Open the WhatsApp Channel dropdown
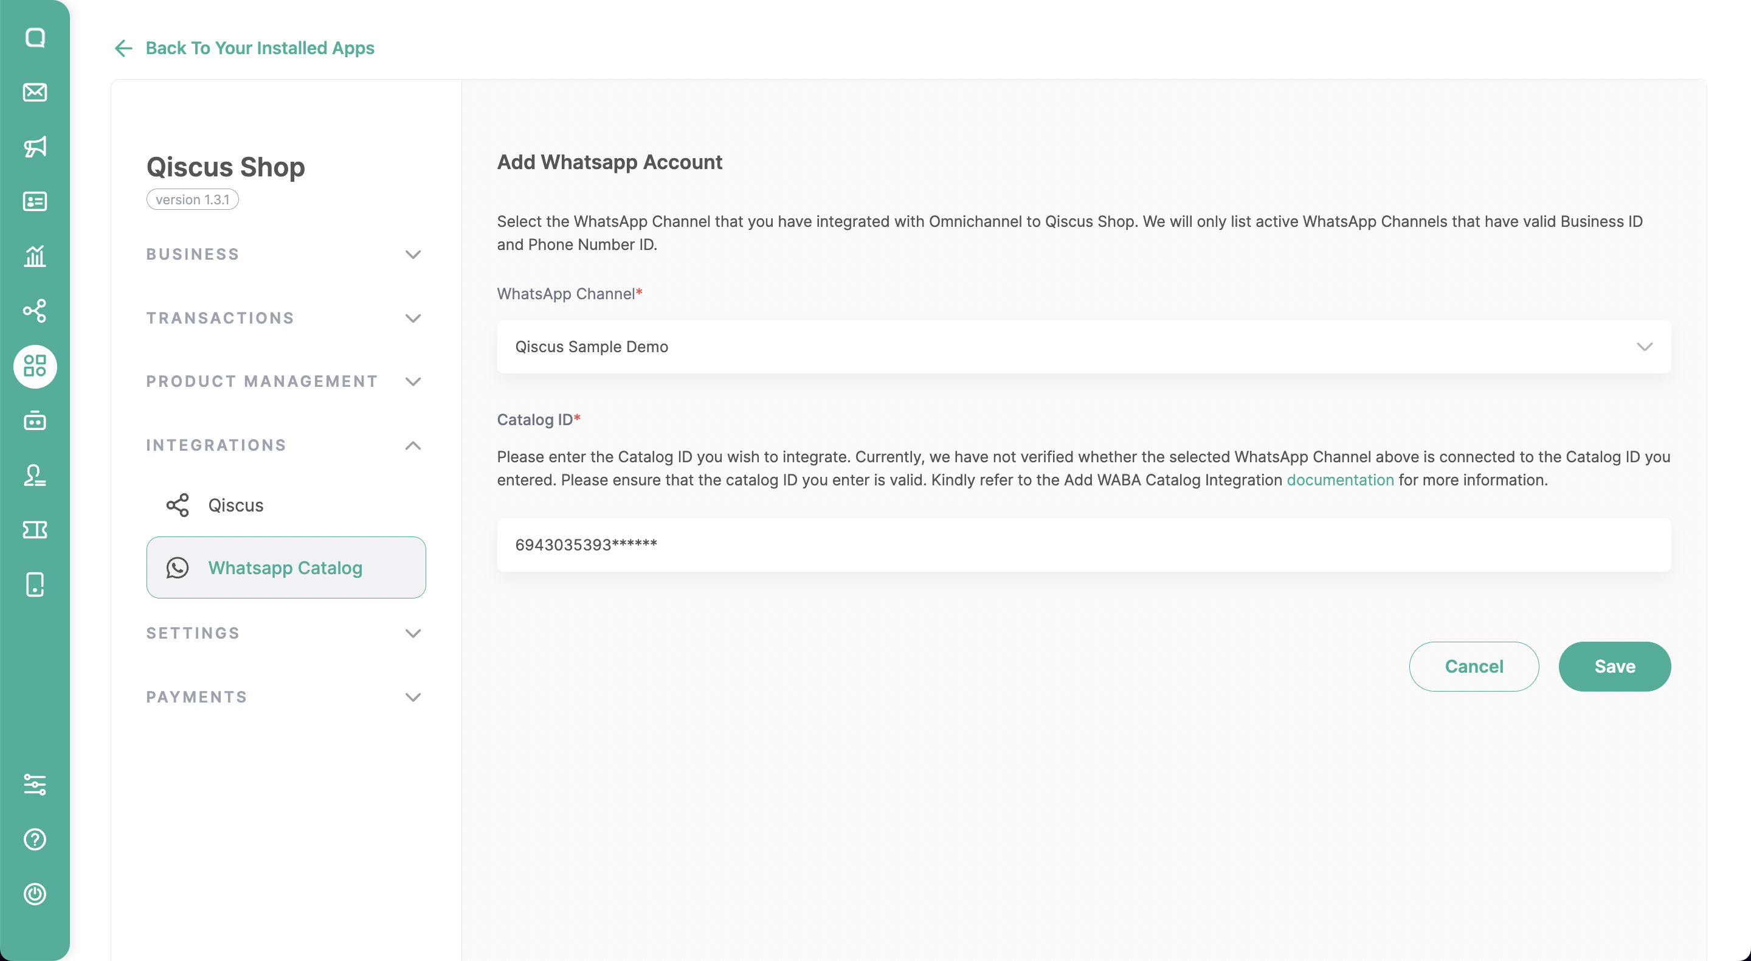The height and width of the screenshot is (961, 1751). (x=1083, y=347)
